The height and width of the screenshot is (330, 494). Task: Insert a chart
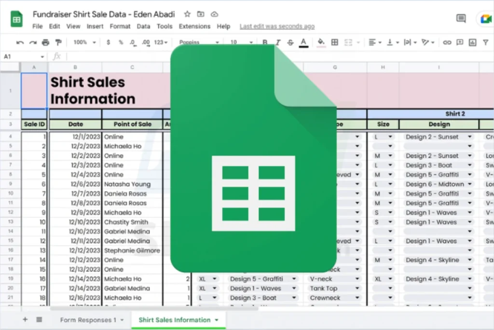click(473, 42)
